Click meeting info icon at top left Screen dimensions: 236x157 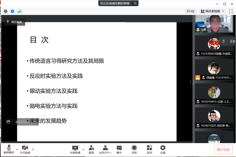click(x=6, y=11)
